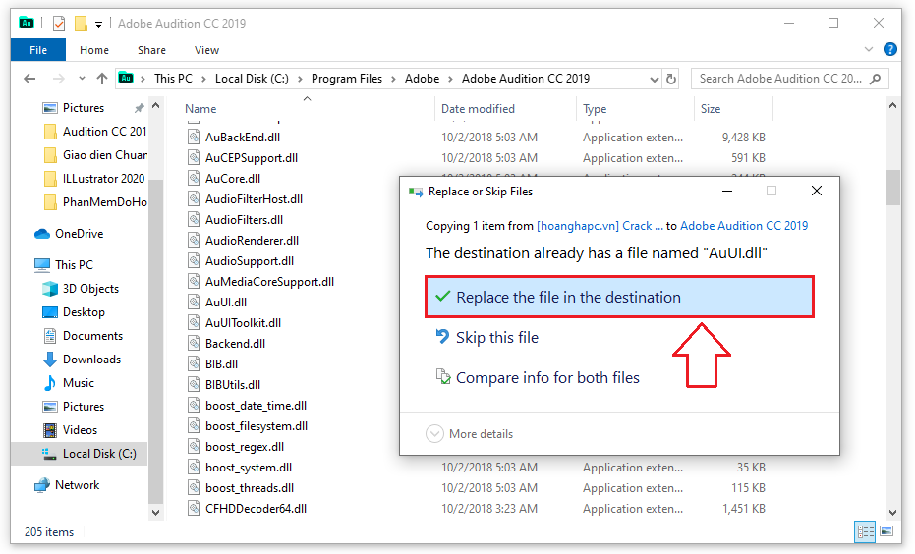The width and height of the screenshot is (915, 554).
Task: Open Giao dien Chuan folder shortcut
Action: coord(95,155)
